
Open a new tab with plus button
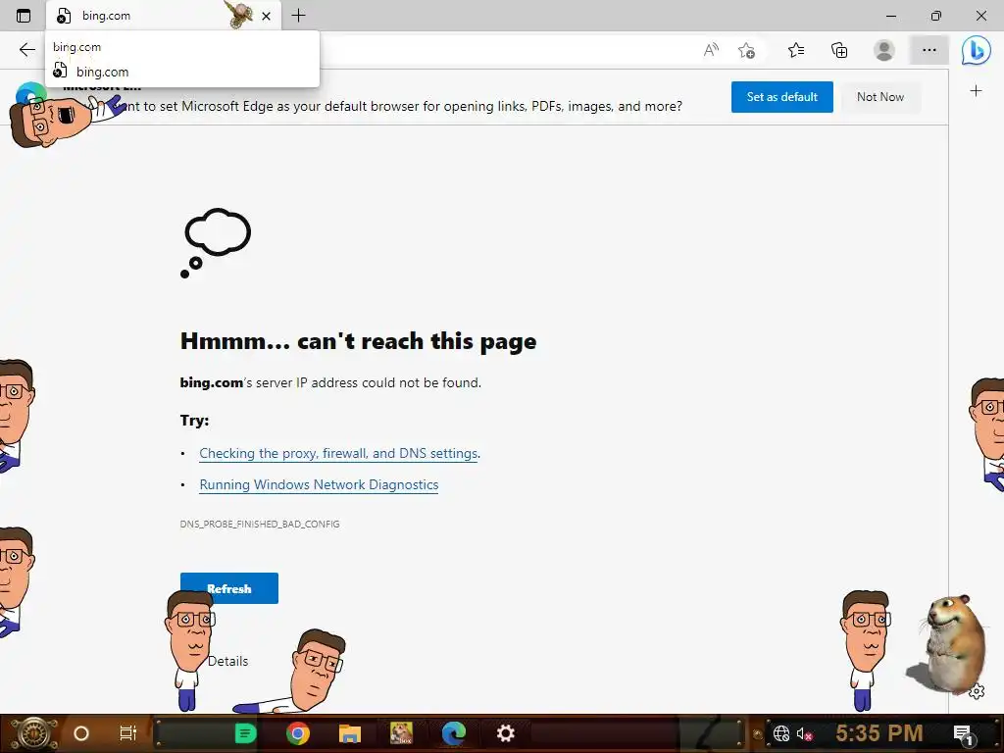[298, 16]
